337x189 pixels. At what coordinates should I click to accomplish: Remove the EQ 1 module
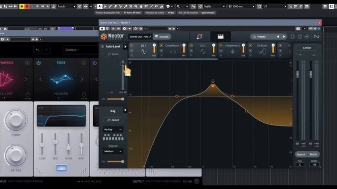(x=132, y=55)
